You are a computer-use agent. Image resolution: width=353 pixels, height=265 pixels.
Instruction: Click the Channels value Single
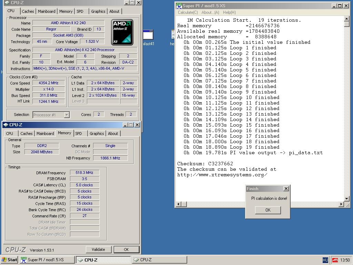click(110, 146)
